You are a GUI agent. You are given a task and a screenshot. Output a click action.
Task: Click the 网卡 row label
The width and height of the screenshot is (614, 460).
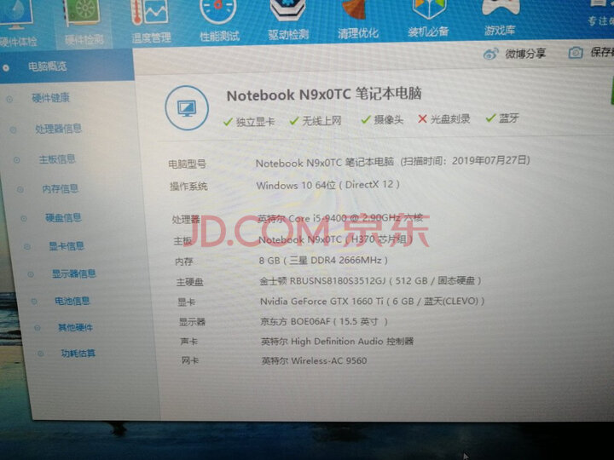tap(190, 360)
